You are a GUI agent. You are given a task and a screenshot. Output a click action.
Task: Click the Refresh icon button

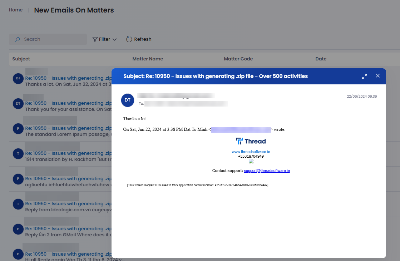point(129,39)
